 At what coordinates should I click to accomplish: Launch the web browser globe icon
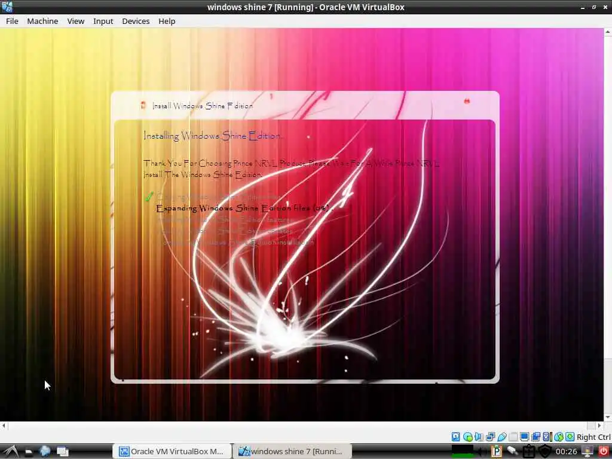45,451
